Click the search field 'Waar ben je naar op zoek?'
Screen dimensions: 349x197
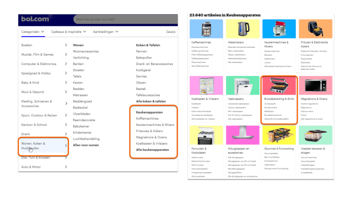[x=125, y=19]
